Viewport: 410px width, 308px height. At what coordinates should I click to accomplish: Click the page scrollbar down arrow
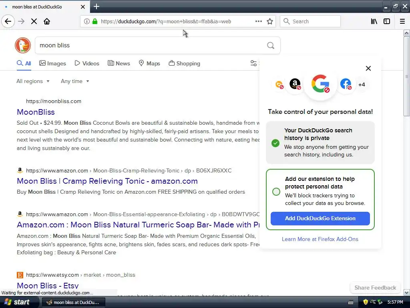click(x=406, y=292)
